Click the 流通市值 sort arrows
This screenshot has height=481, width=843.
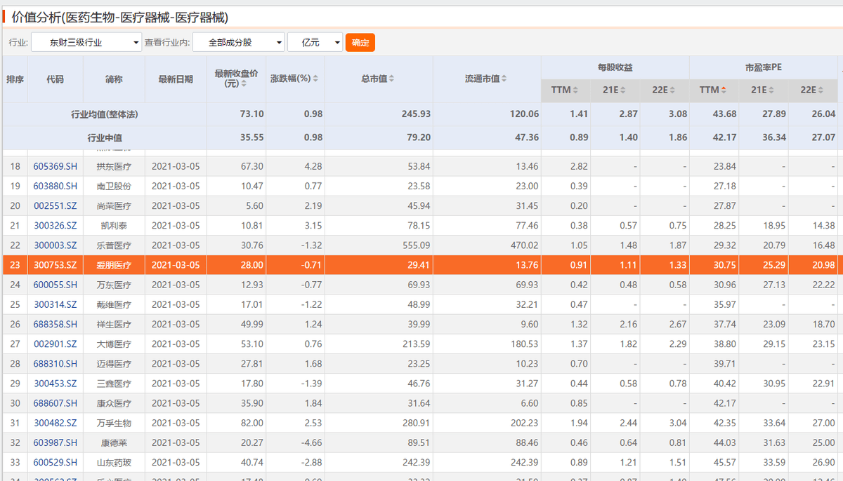point(504,79)
